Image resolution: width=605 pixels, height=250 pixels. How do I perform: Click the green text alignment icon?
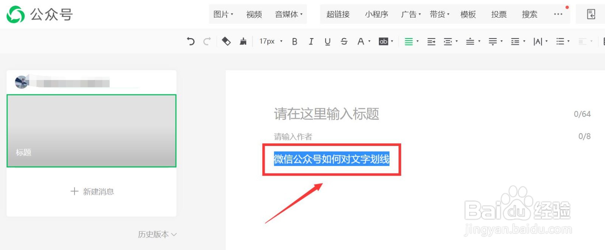pyautogui.click(x=409, y=41)
